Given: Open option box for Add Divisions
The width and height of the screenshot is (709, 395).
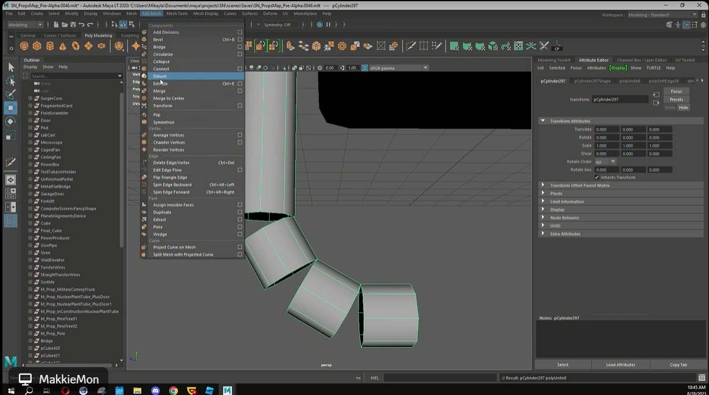Looking at the screenshot, I should [240, 32].
